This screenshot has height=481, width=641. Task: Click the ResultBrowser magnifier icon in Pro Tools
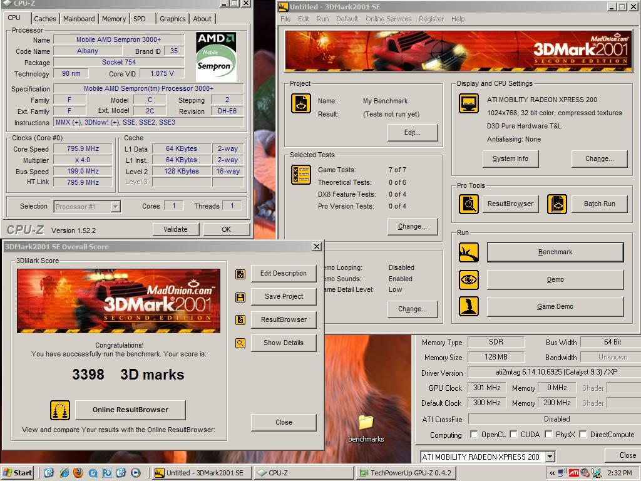[x=468, y=204]
